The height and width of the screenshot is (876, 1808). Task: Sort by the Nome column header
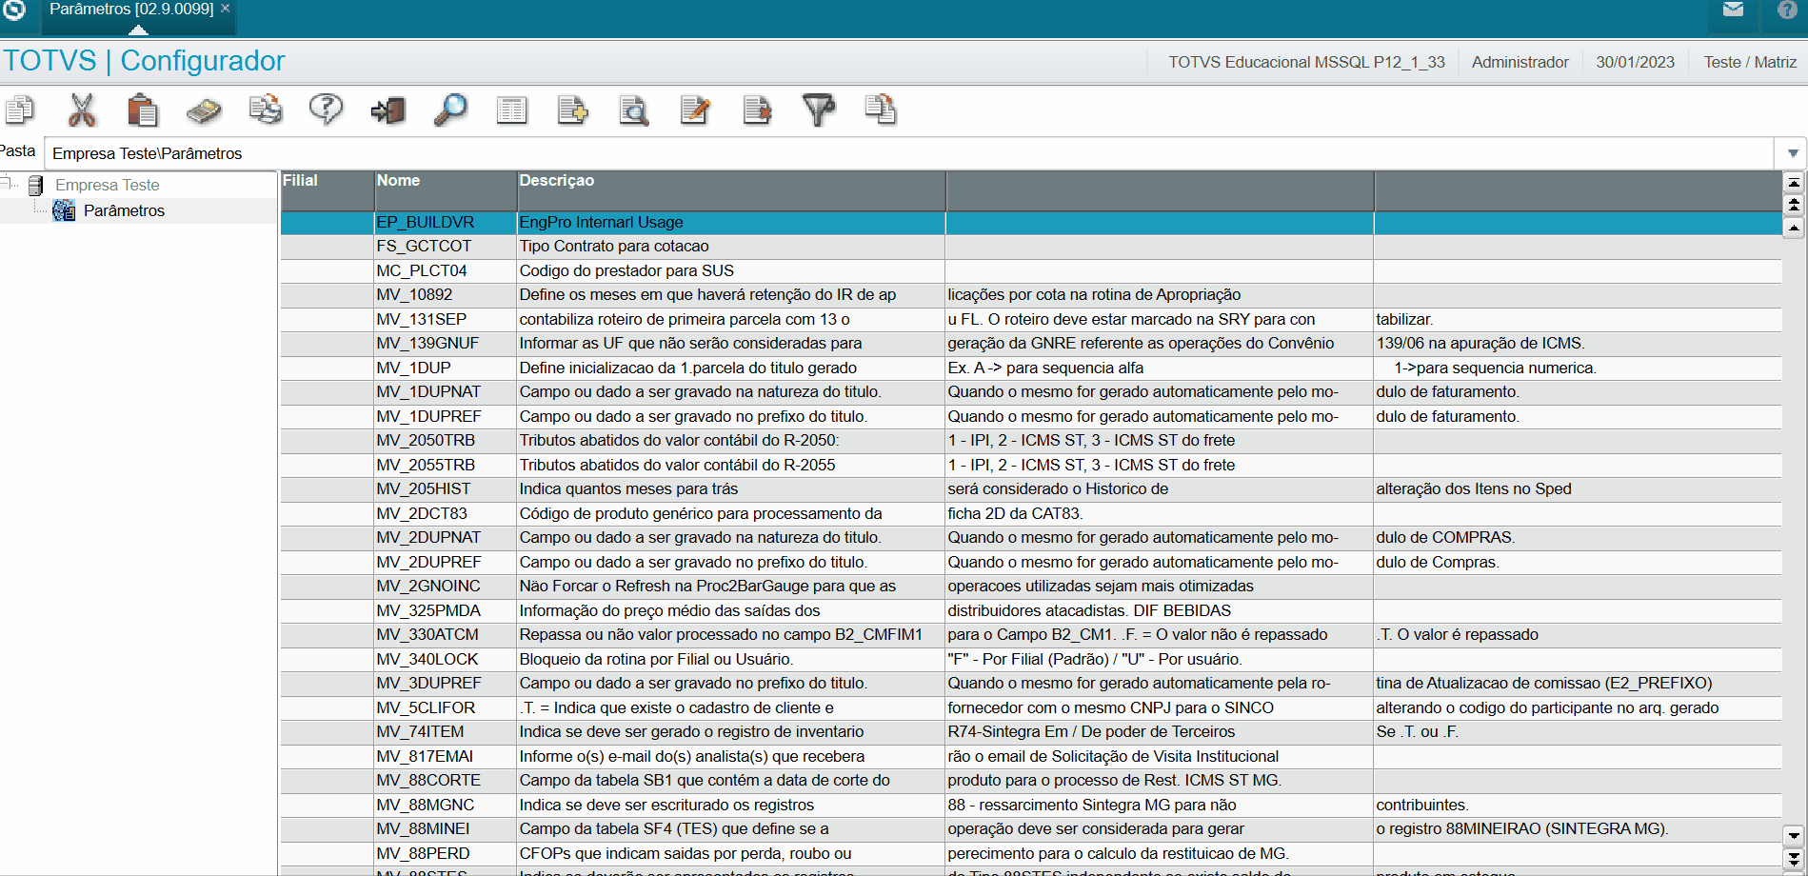pos(446,190)
